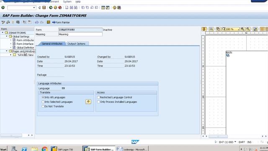Enable Restricted Language Control checkbox
Viewport: 268px width, 151px height.
point(98,97)
